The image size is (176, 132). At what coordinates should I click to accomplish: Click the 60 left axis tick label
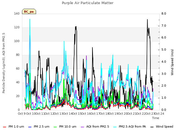(18, 68)
